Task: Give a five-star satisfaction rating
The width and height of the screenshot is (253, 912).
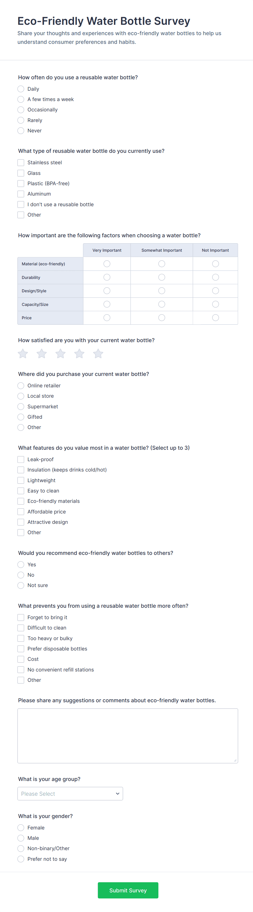Action: (98, 353)
